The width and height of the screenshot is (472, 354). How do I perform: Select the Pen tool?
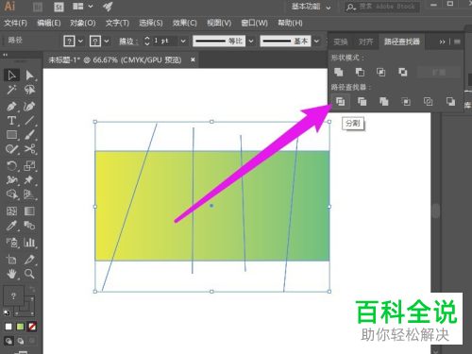(11, 107)
